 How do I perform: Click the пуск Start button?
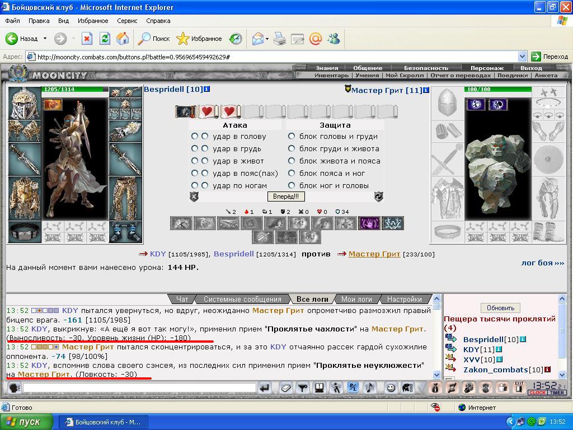click(26, 422)
